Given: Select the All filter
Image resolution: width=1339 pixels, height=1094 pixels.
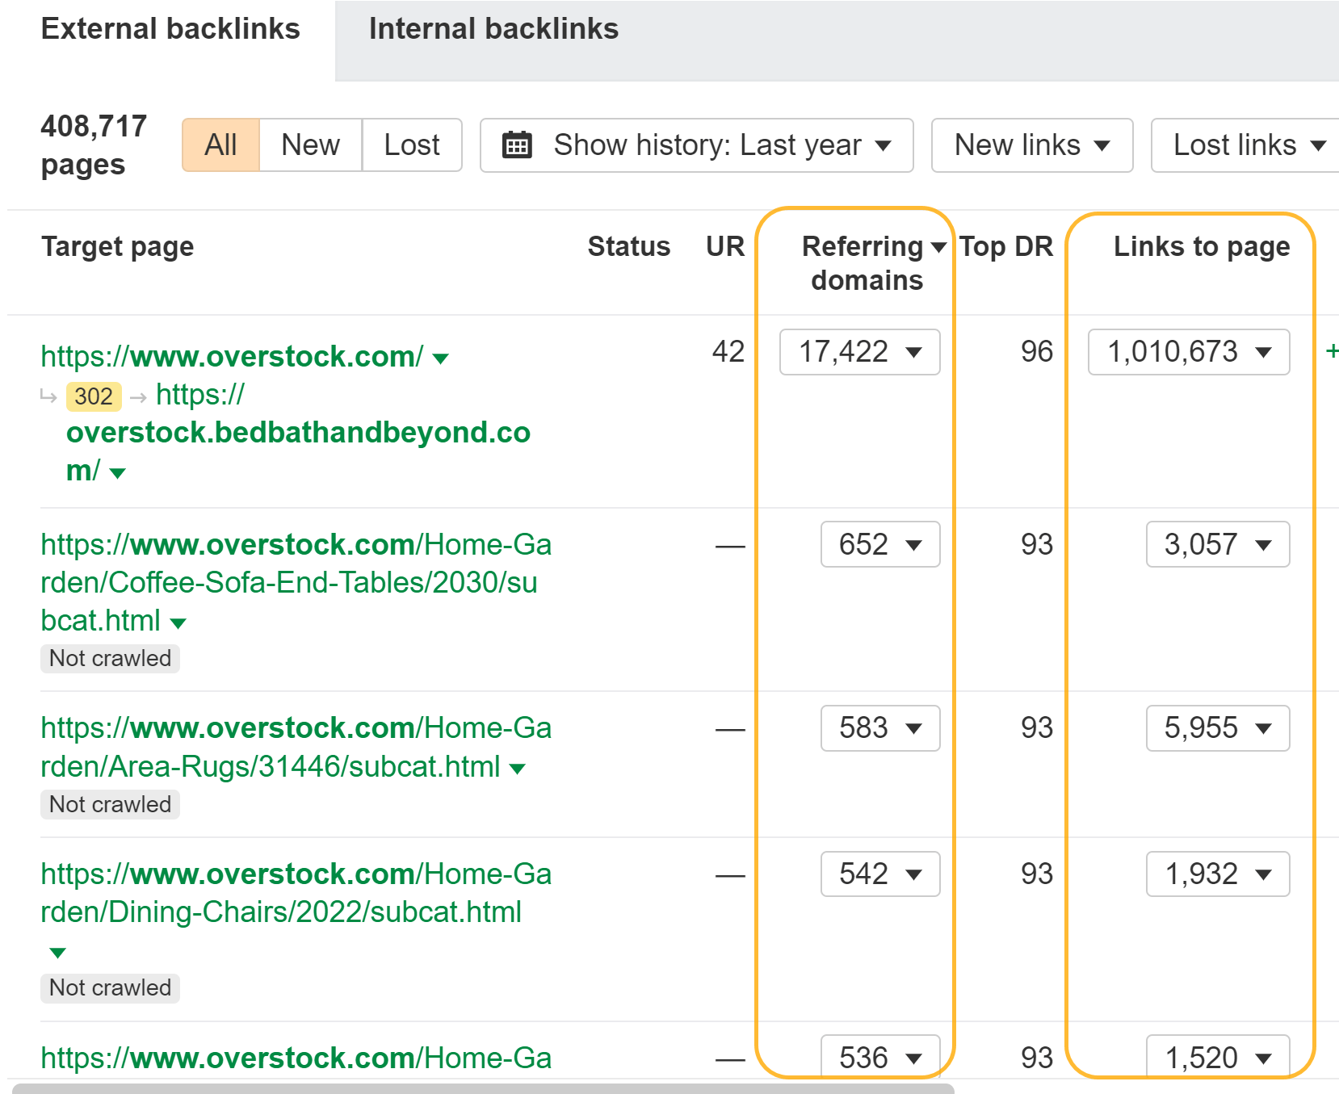Looking at the screenshot, I should [x=220, y=145].
